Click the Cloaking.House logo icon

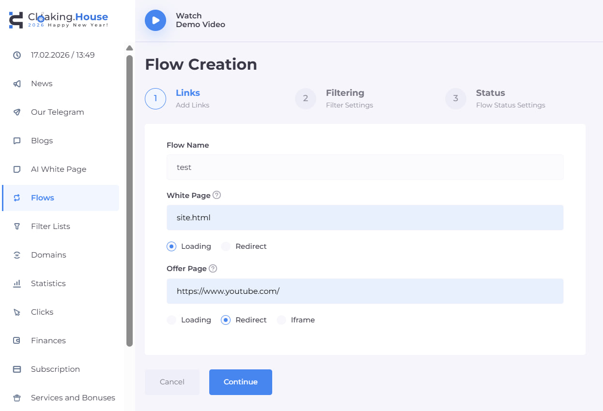[x=16, y=20]
